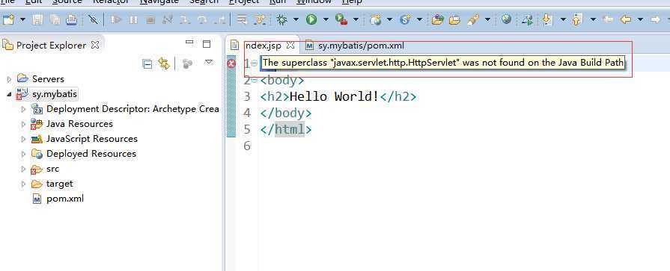Select the Project Explorer tab
The height and width of the screenshot is (271, 670).
point(51,45)
